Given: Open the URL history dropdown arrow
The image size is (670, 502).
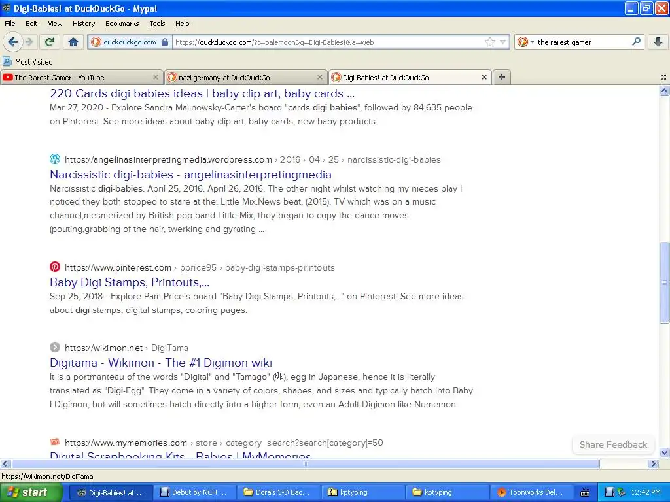Looking at the screenshot, I should point(503,42).
